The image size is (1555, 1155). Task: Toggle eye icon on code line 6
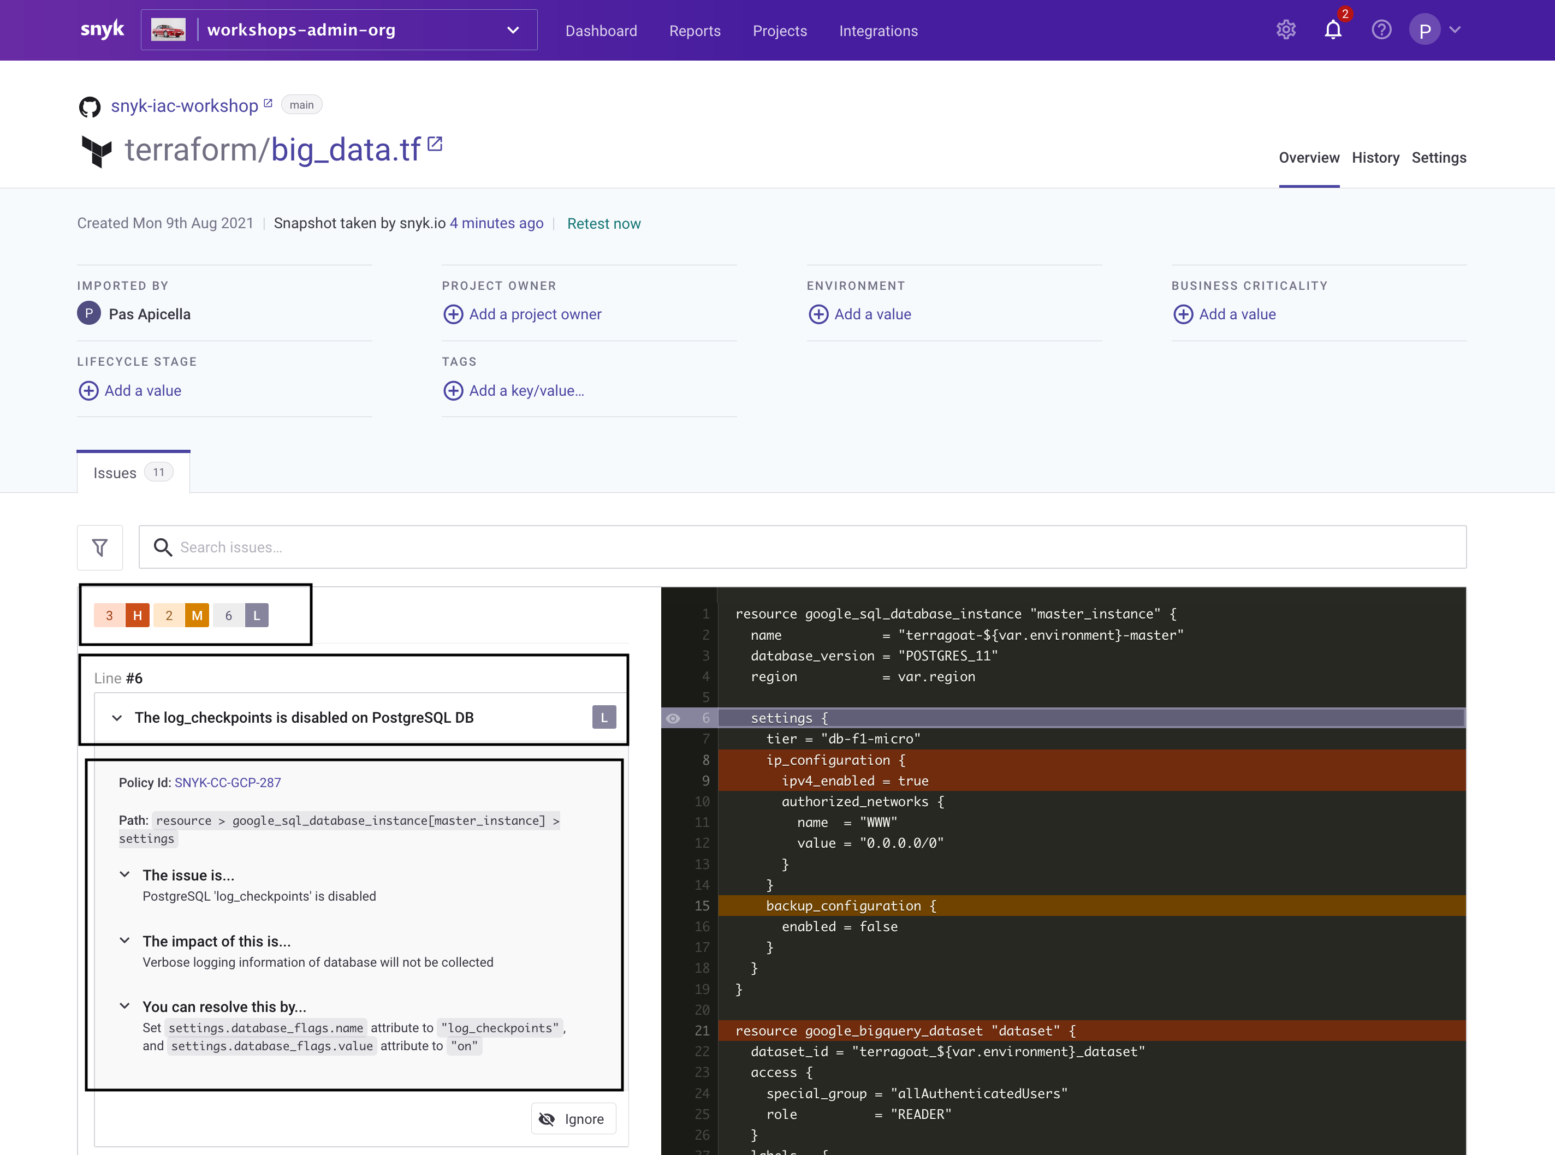click(673, 719)
